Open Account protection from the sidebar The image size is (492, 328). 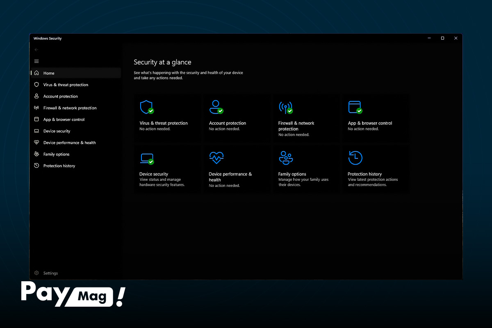(x=60, y=96)
